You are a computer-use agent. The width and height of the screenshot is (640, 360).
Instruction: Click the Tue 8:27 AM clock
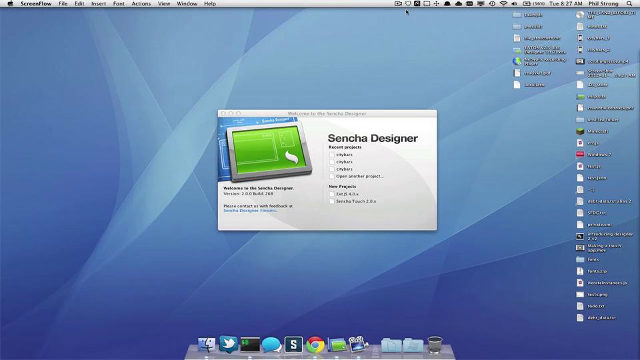(566, 4)
